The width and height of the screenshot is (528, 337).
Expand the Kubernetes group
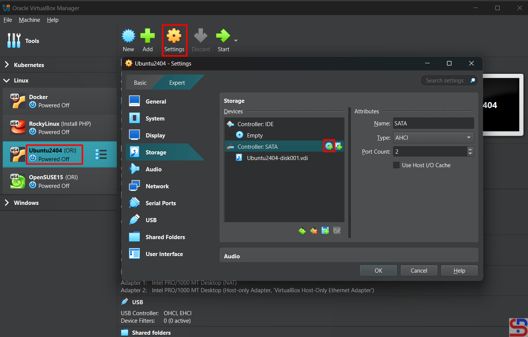click(7, 65)
